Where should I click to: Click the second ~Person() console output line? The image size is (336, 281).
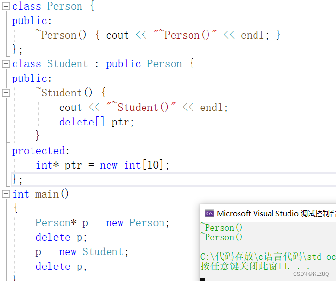pos(222,237)
